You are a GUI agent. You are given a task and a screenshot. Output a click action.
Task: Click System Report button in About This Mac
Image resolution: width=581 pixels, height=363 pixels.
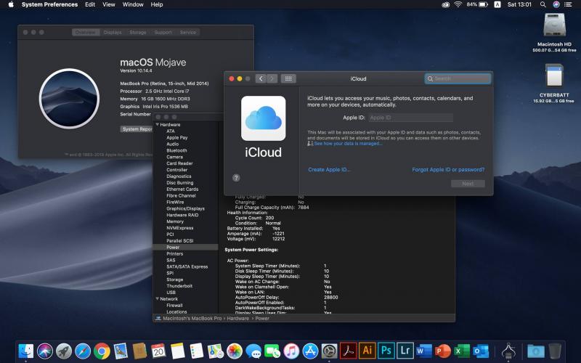[137, 129]
